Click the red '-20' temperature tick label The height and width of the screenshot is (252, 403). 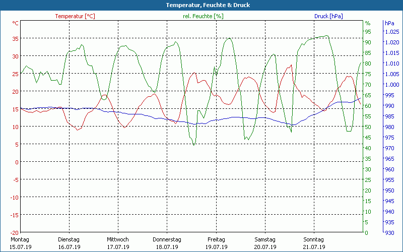tap(14, 232)
